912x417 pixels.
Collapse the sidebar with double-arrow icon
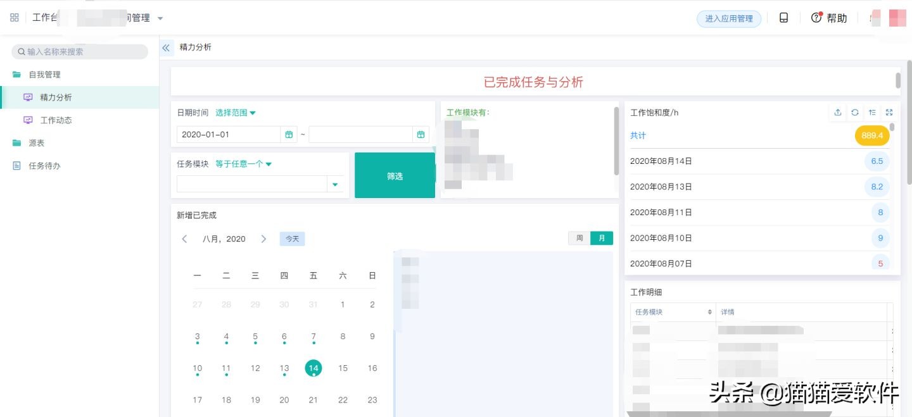165,47
